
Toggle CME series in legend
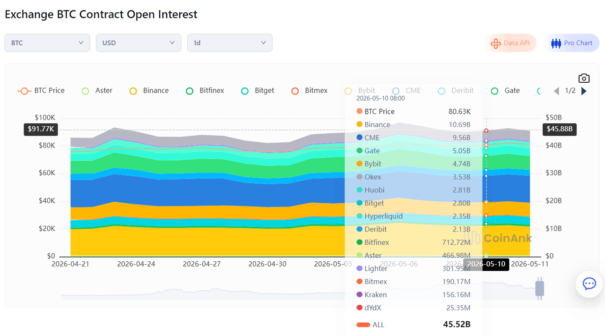point(406,91)
